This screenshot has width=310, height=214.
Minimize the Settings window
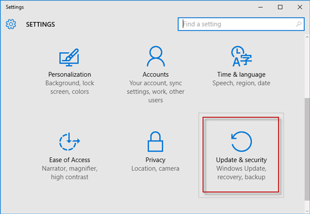click(260, 7)
